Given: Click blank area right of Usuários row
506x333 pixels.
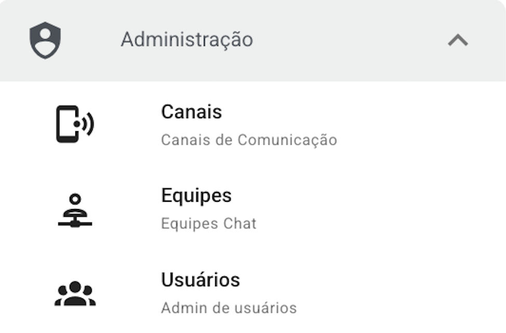Looking at the screenshot, I should click(x=405, y=294).
